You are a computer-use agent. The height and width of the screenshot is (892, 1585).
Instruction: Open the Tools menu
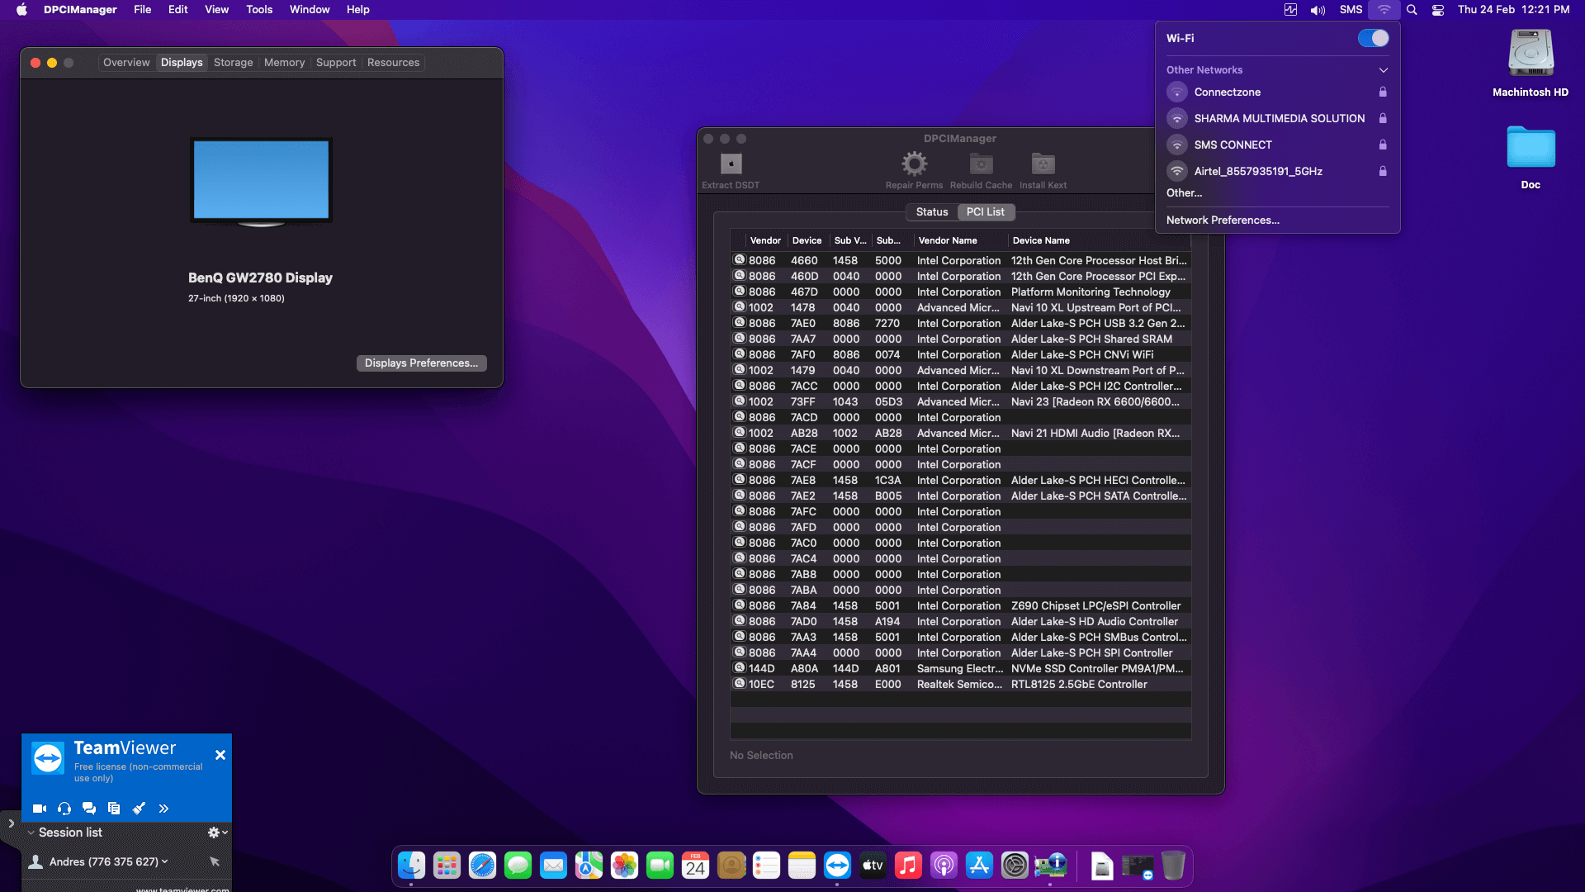pyautogui.click(x=259, y=10)
